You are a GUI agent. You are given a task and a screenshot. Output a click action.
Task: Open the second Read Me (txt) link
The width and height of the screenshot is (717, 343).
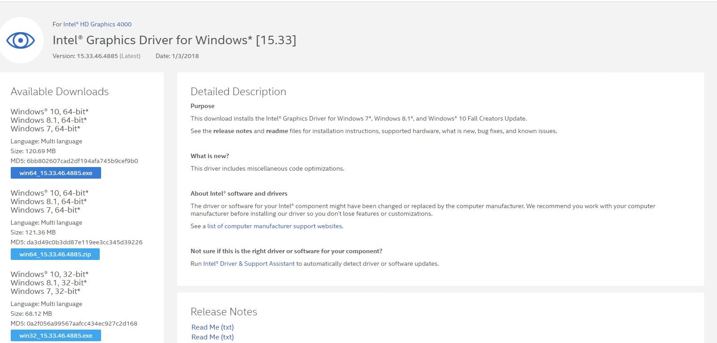[x=212, y=337]
